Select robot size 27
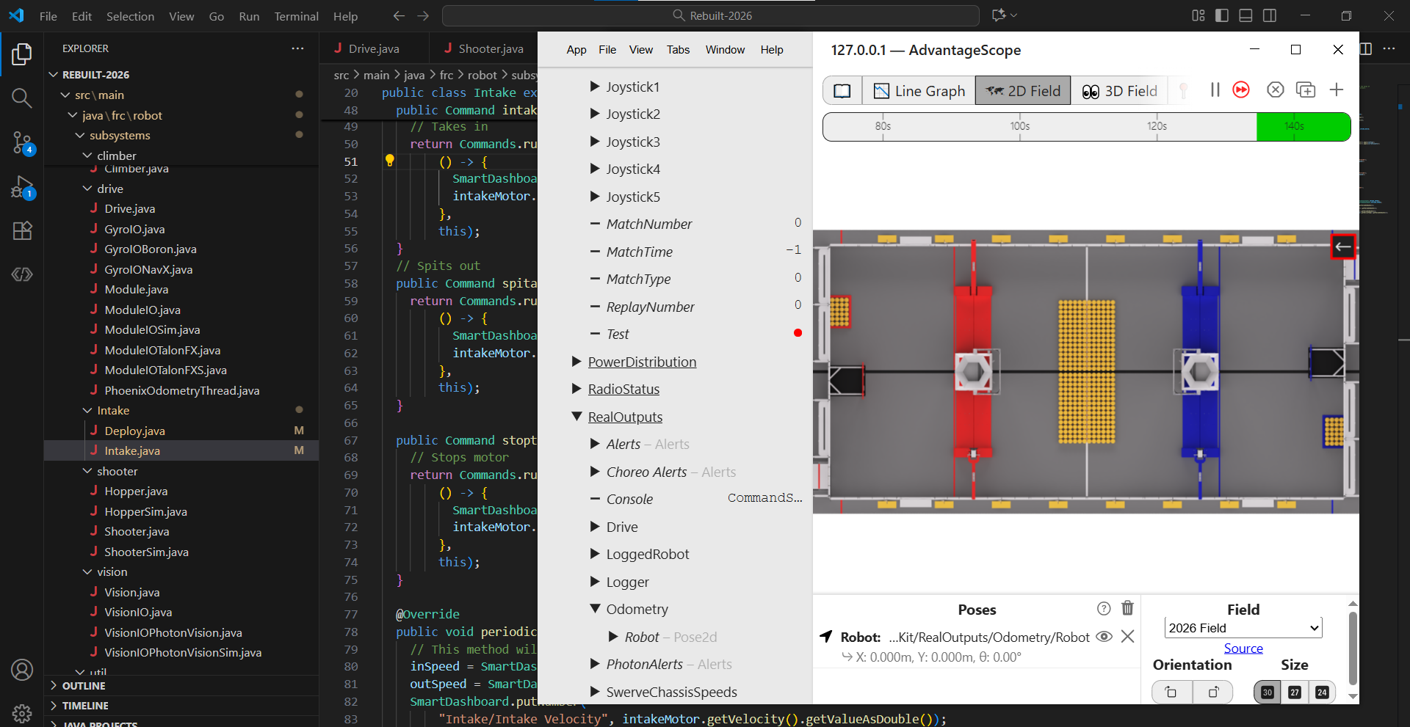 click(1295, 692)
